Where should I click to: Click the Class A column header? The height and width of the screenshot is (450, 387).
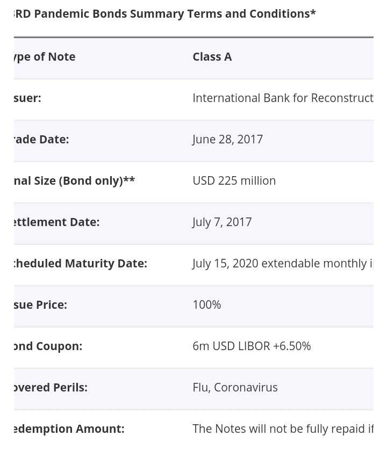(212, 57)
